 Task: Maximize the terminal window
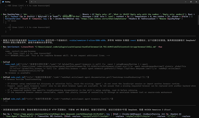[191, 2]
